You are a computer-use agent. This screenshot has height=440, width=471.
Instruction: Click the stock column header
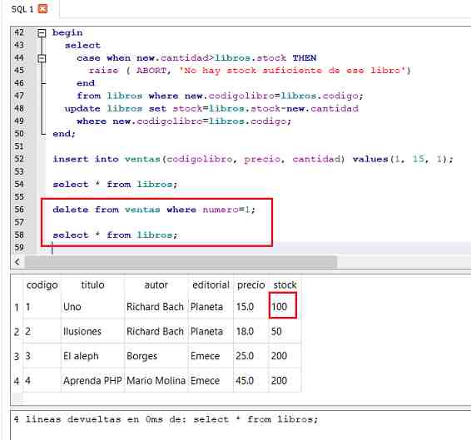[x=285, y=284]
